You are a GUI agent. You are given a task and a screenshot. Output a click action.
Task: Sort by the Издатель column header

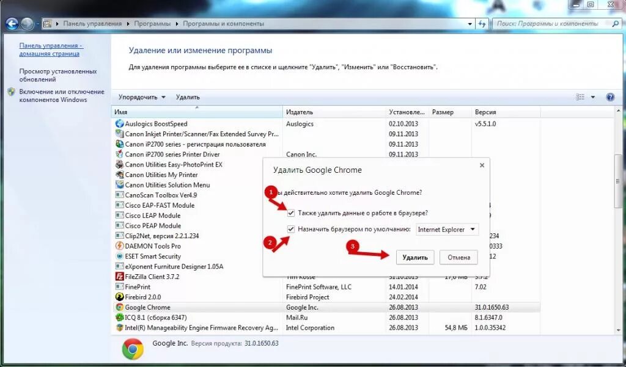[334, 112]
